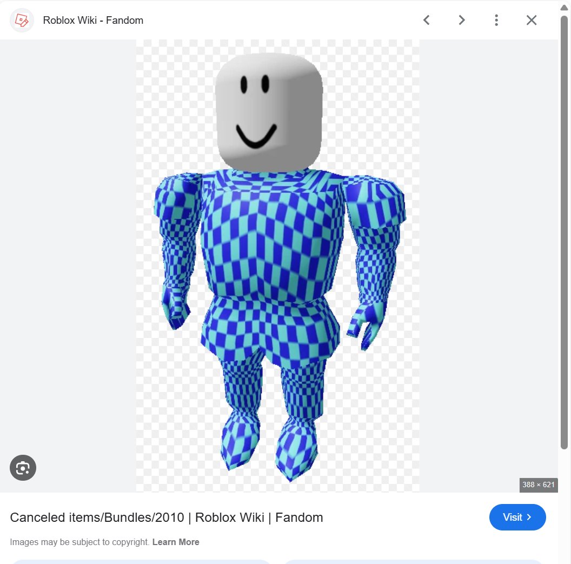Open the Roblox Wiki - Fandom source link
The width and height of the screenshot is (571, 564).
pyautogui.click(x=93, y=21)
